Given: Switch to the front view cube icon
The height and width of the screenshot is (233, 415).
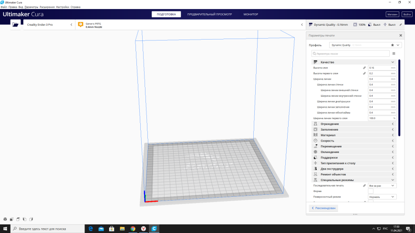Looking at the screenshot, I should point(11,219).
